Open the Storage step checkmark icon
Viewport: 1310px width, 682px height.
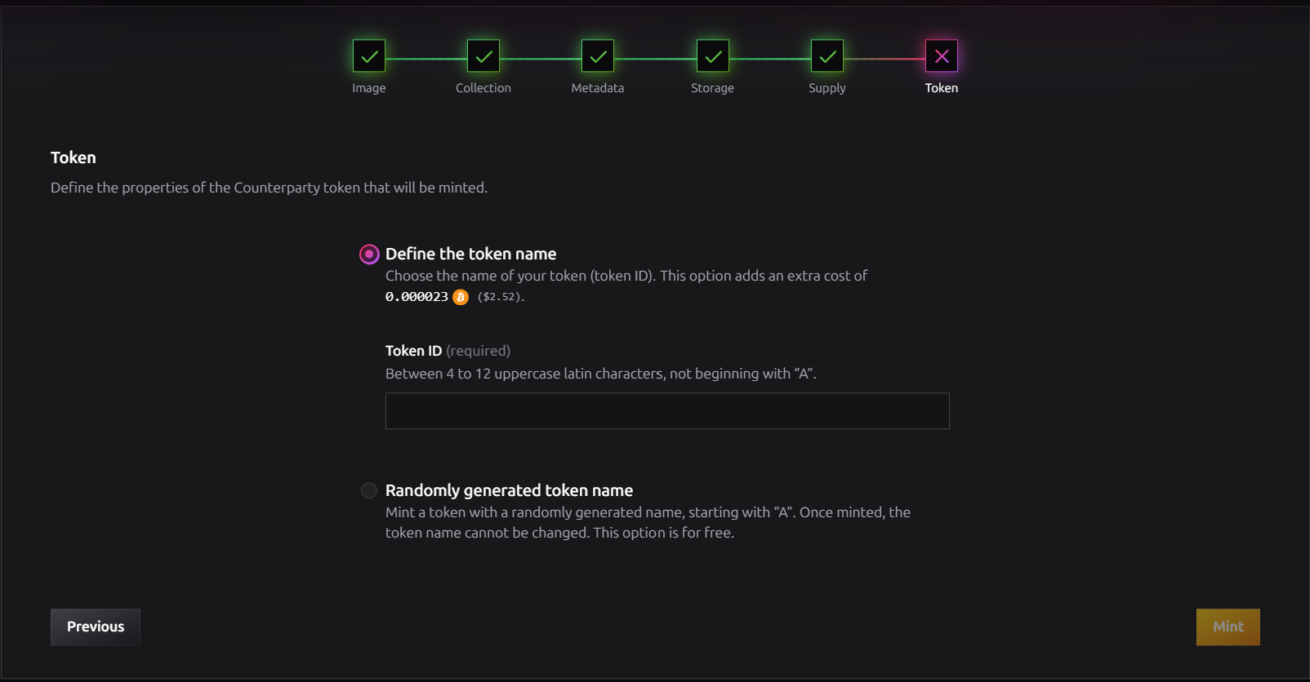(x=713, y=56)
